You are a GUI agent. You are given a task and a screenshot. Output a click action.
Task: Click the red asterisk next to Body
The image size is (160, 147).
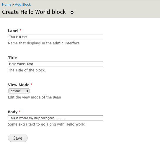coord(20,111)
